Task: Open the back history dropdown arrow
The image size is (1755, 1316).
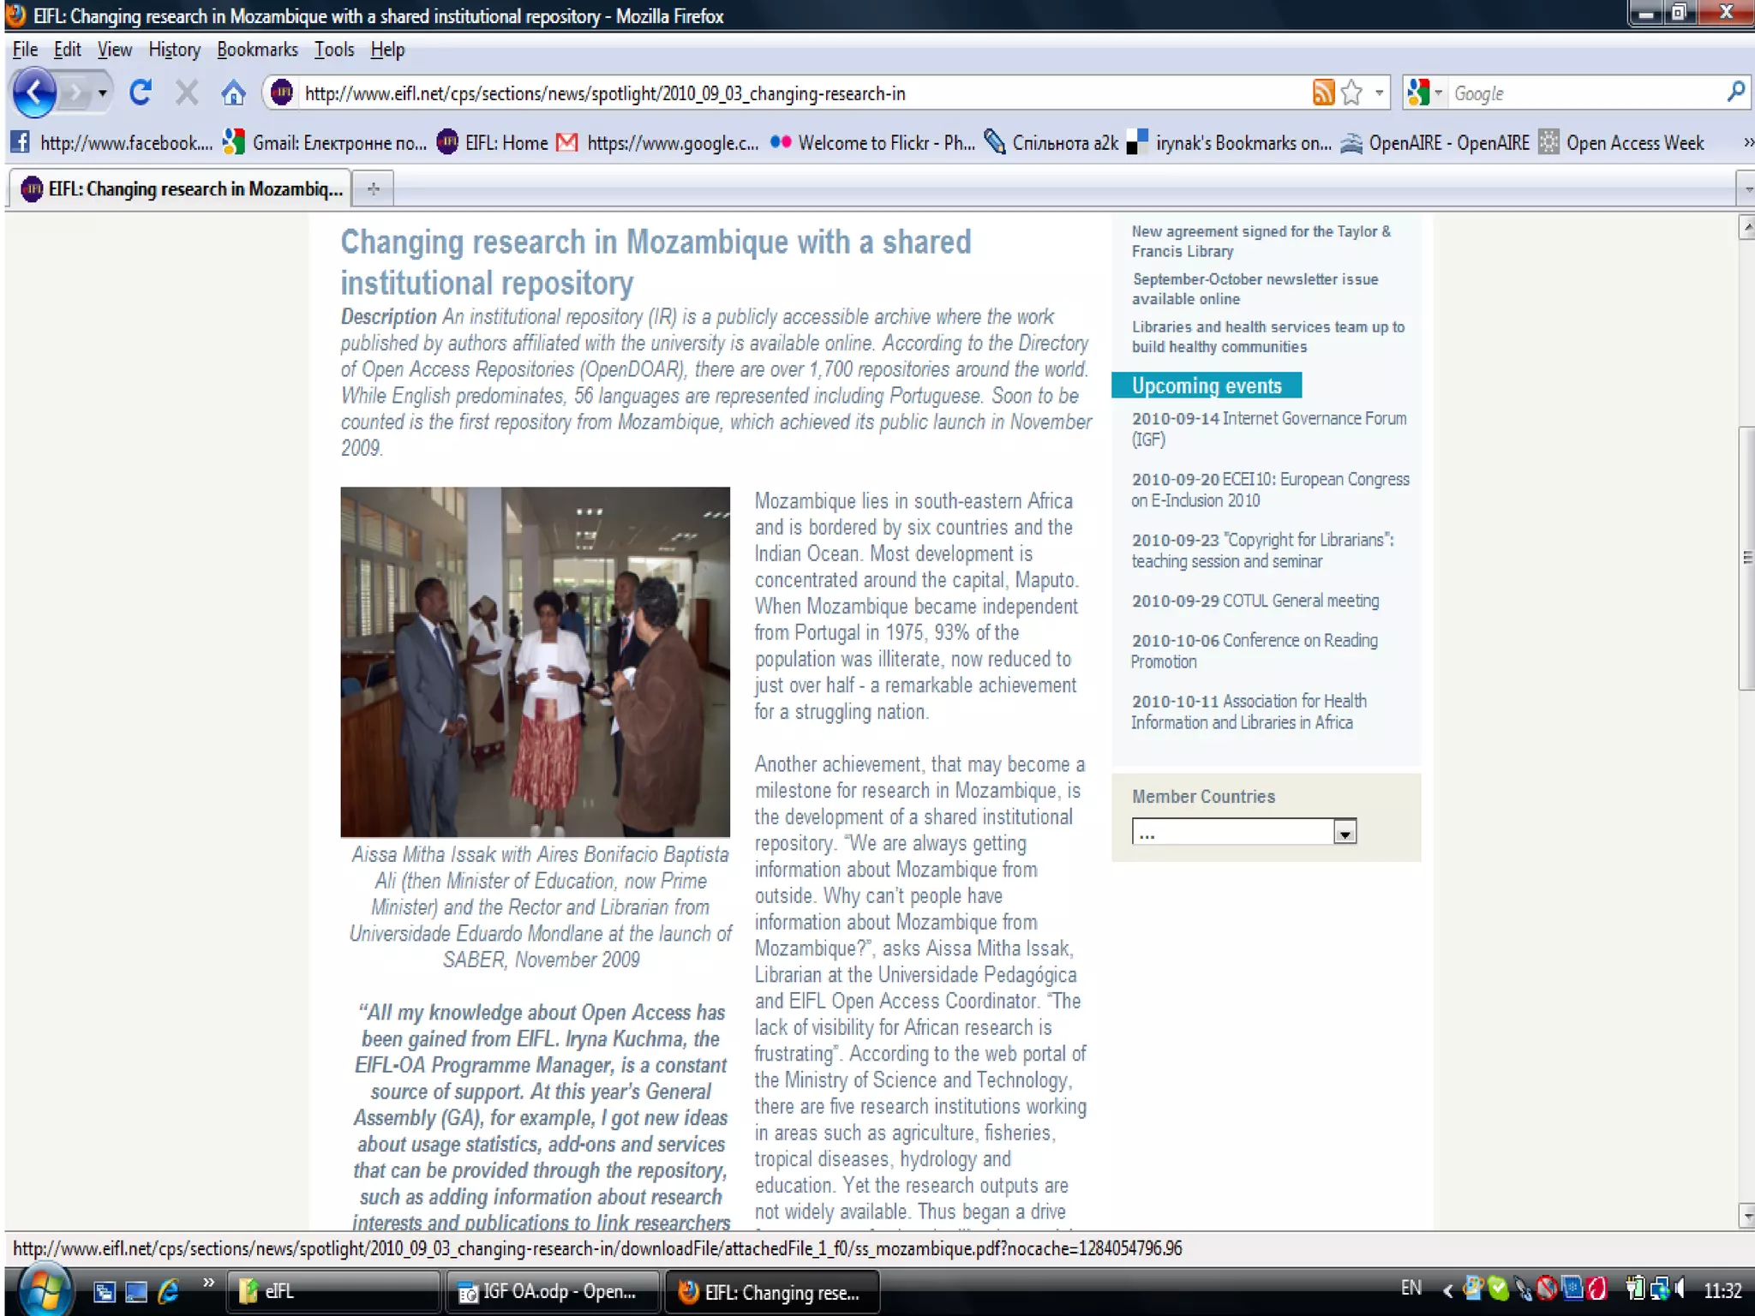Action: [x=103, y=93]
